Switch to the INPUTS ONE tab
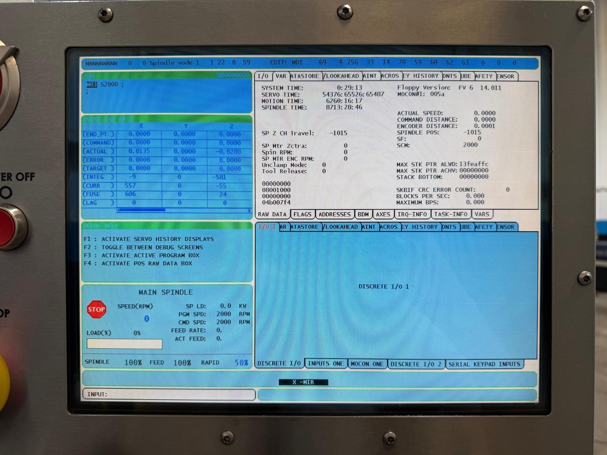 (x=326, y=364)
